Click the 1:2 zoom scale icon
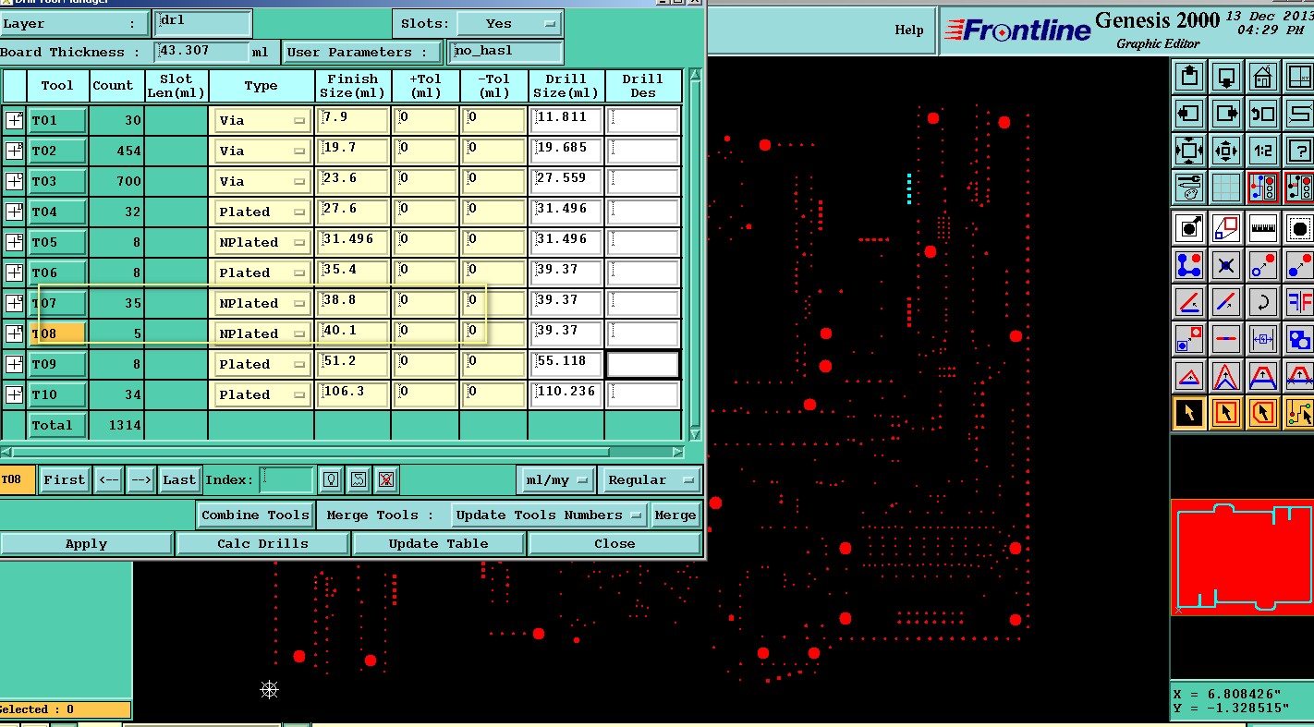 [1262, 150]
